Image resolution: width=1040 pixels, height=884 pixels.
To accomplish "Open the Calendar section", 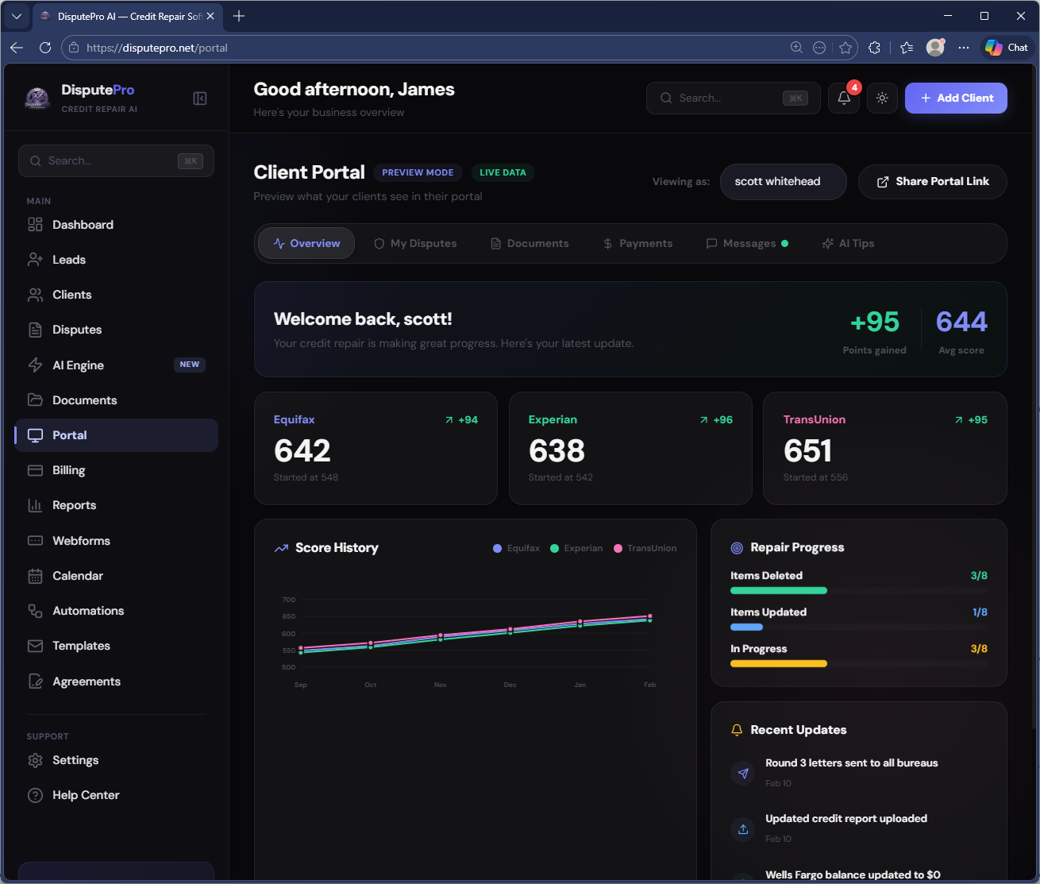I will pos(77,575).
